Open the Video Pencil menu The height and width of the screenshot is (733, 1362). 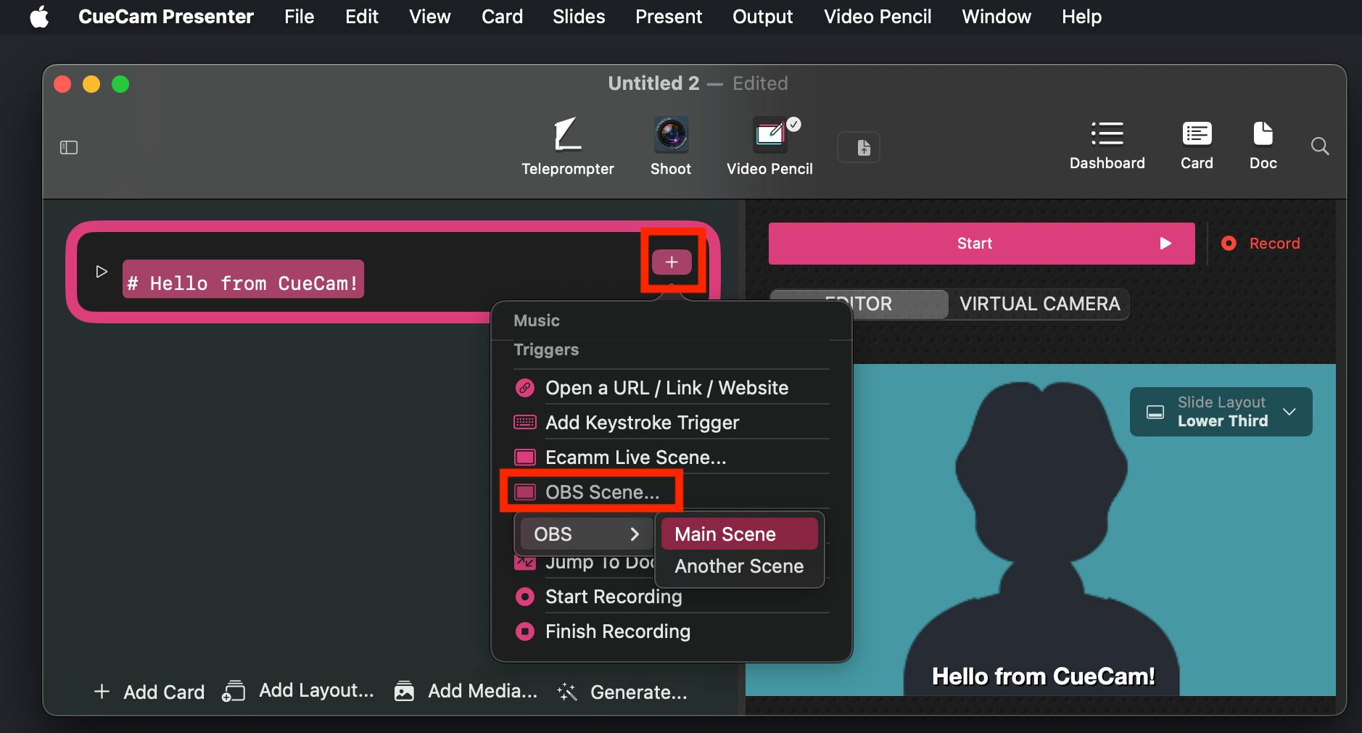[878, 17]
